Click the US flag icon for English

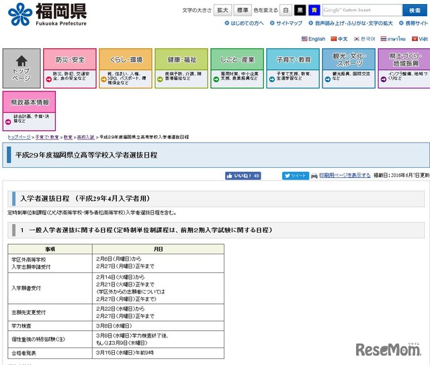304,39
